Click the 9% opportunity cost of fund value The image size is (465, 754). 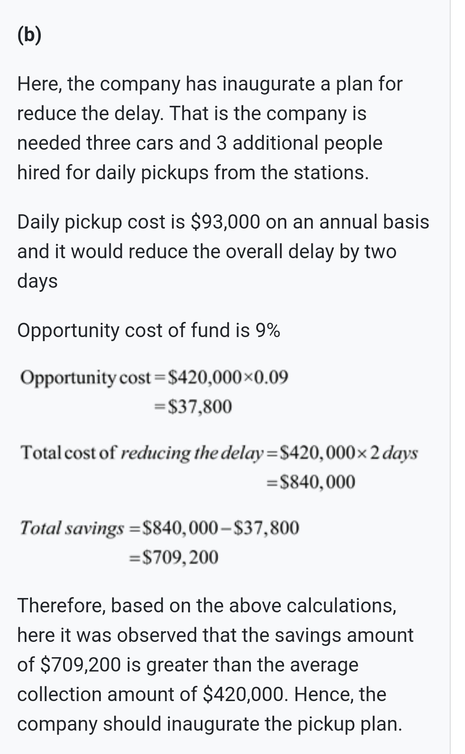click(x=267, y=331)
